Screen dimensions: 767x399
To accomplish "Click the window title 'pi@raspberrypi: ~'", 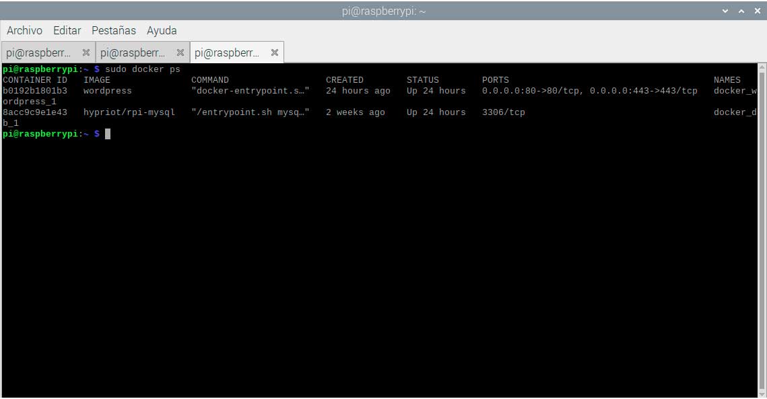I will click(384, 11).
